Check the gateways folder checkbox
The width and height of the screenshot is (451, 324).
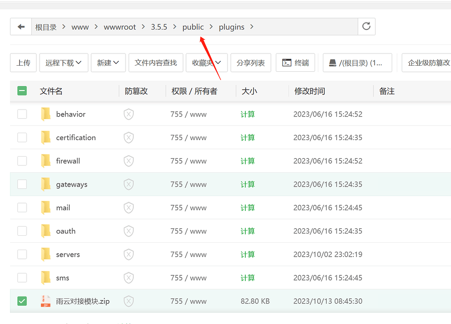coord(22,184)
